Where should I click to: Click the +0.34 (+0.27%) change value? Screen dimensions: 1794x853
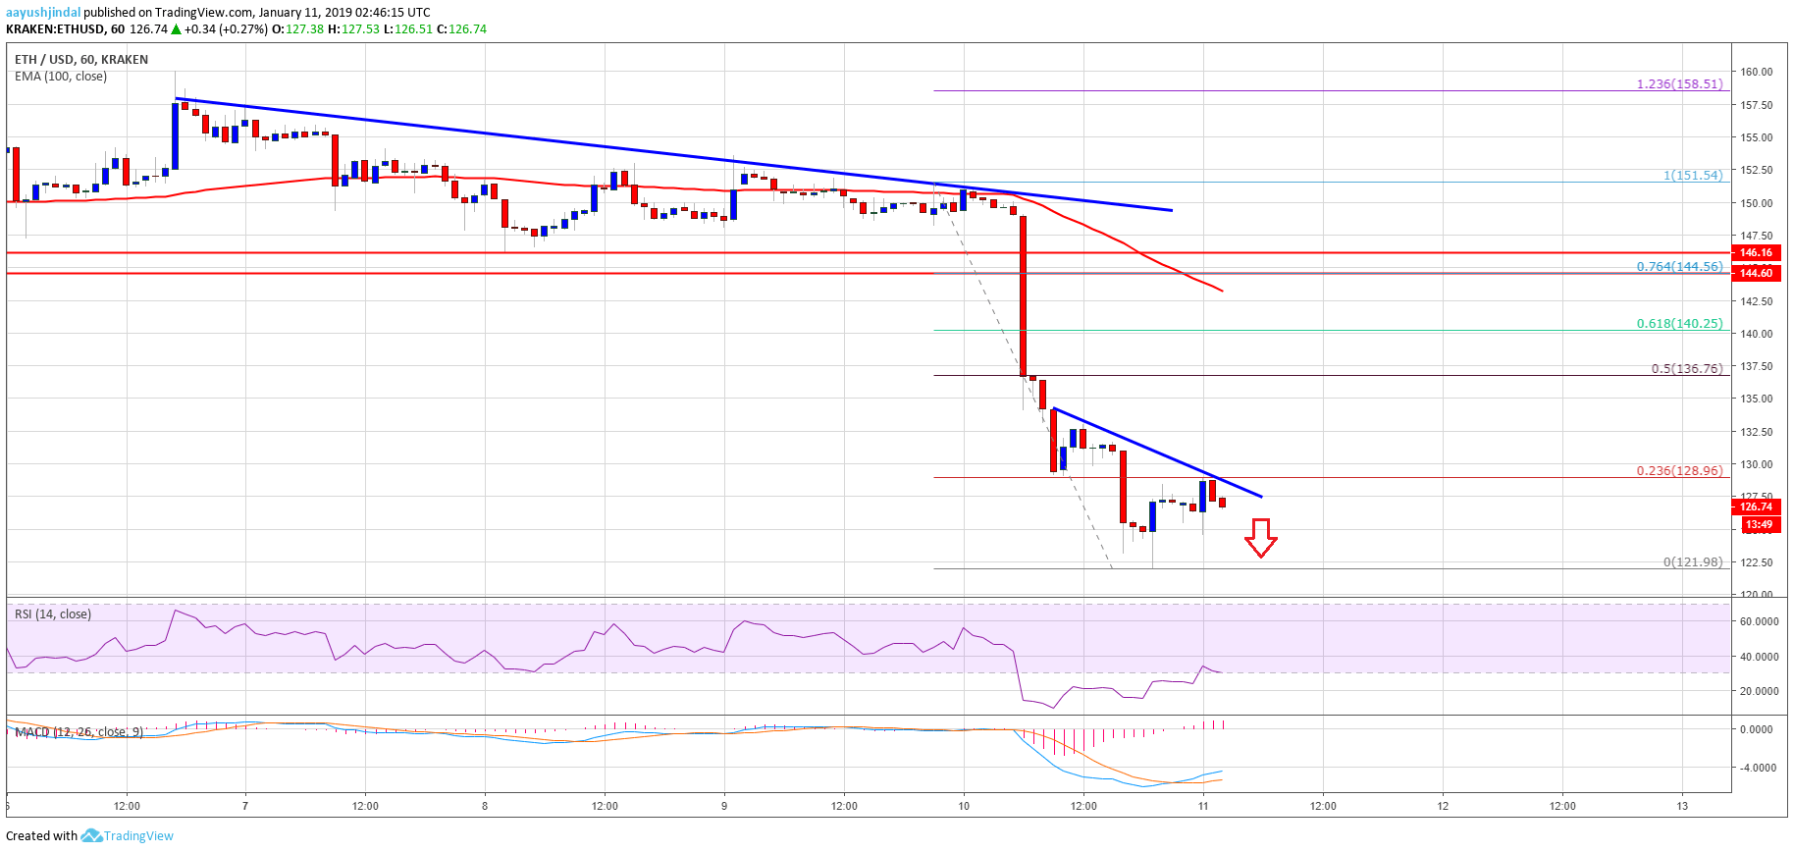[x=225, y=29]
